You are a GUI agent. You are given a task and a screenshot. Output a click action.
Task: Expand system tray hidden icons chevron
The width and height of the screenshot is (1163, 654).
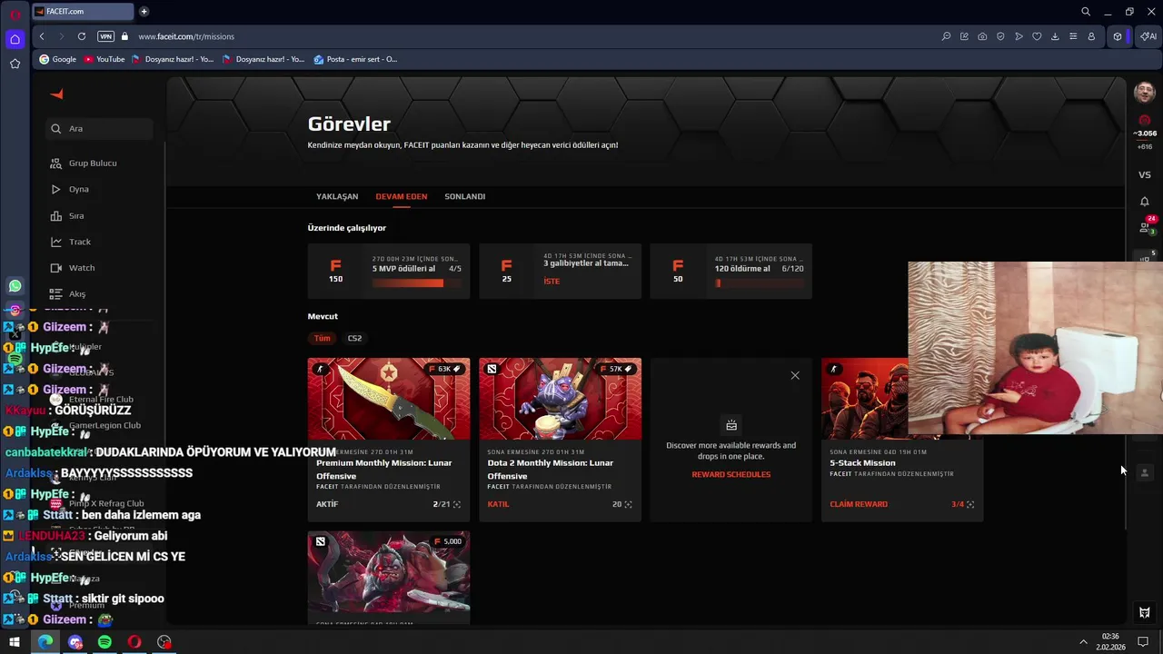point(1083,642)
